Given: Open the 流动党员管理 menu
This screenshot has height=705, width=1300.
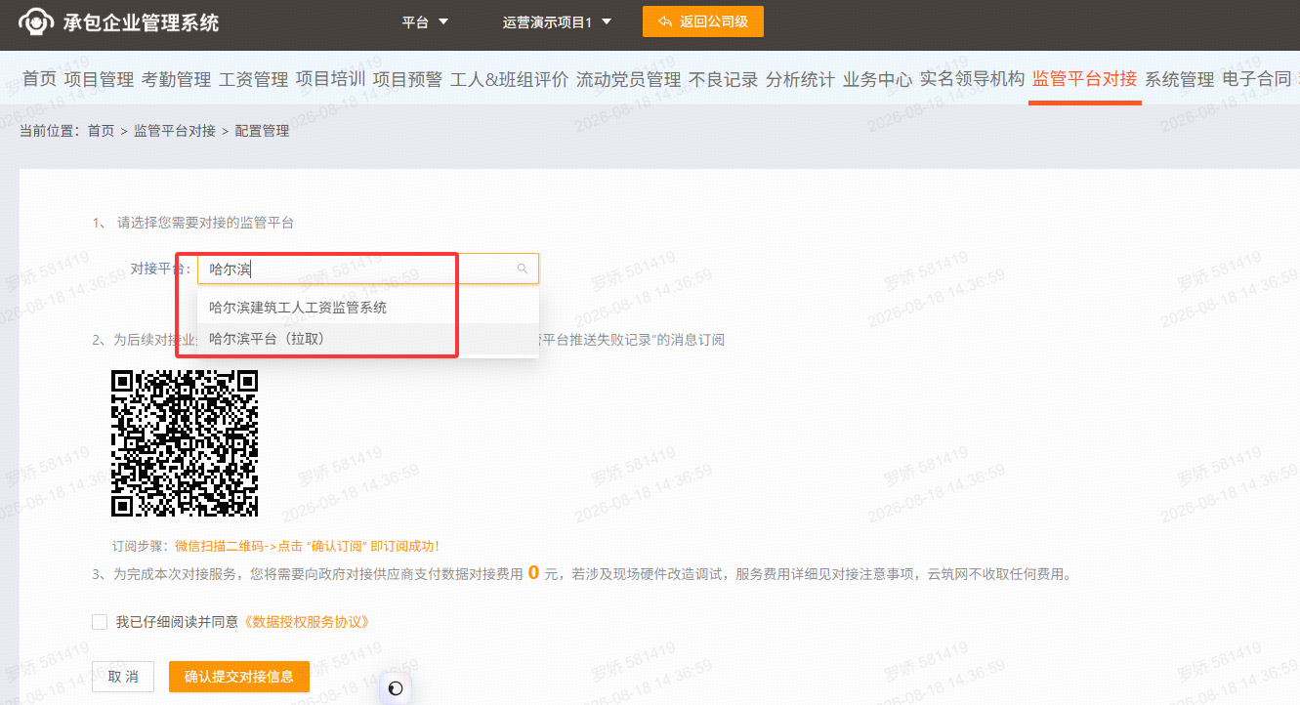Looking at the screenshot, I should click(628, 79).
